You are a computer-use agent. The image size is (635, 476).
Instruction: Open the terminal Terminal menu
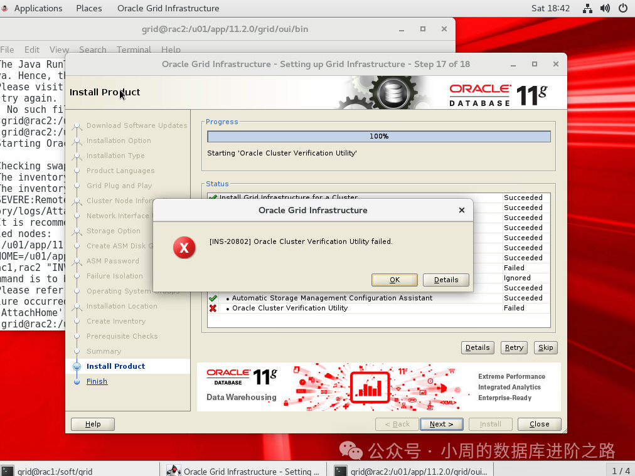[134, 50]
